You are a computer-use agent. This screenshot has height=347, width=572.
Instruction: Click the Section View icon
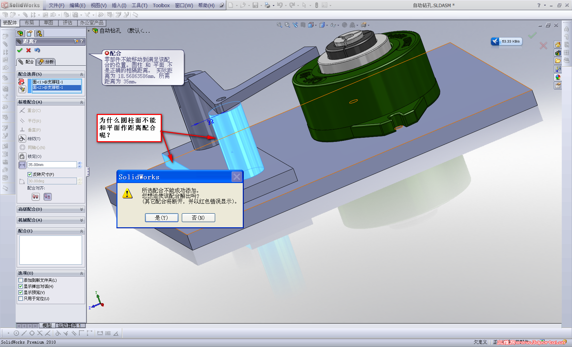pyautogui.click(x=303, y=25)
